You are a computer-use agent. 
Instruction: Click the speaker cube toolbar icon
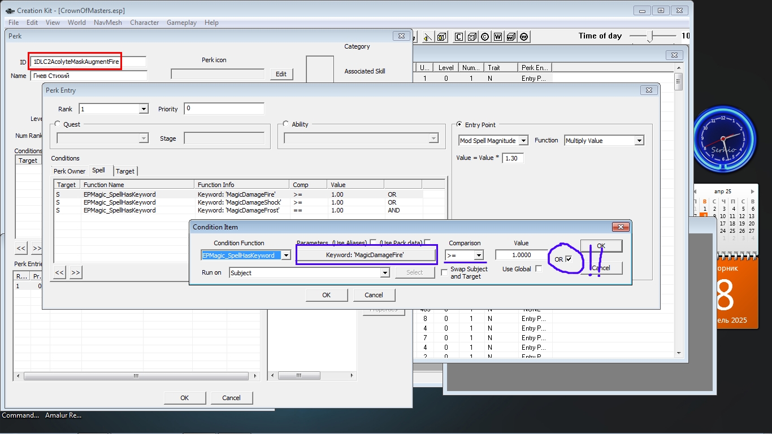point(441,37)
